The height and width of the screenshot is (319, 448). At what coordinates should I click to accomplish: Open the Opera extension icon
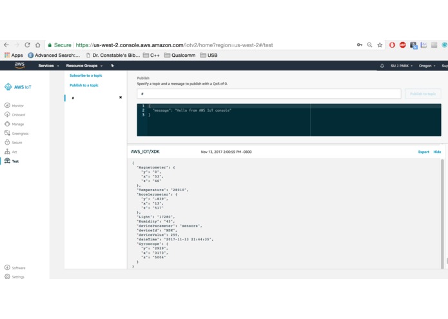pos(393,45)
